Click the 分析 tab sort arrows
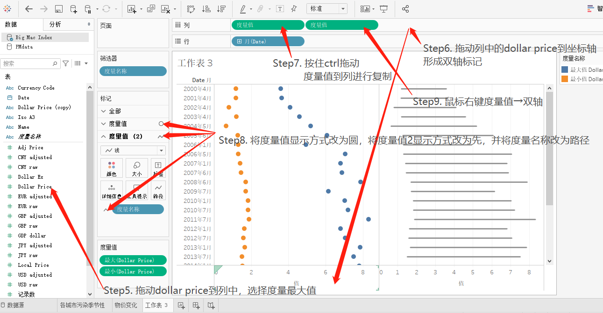 [89, 24]
